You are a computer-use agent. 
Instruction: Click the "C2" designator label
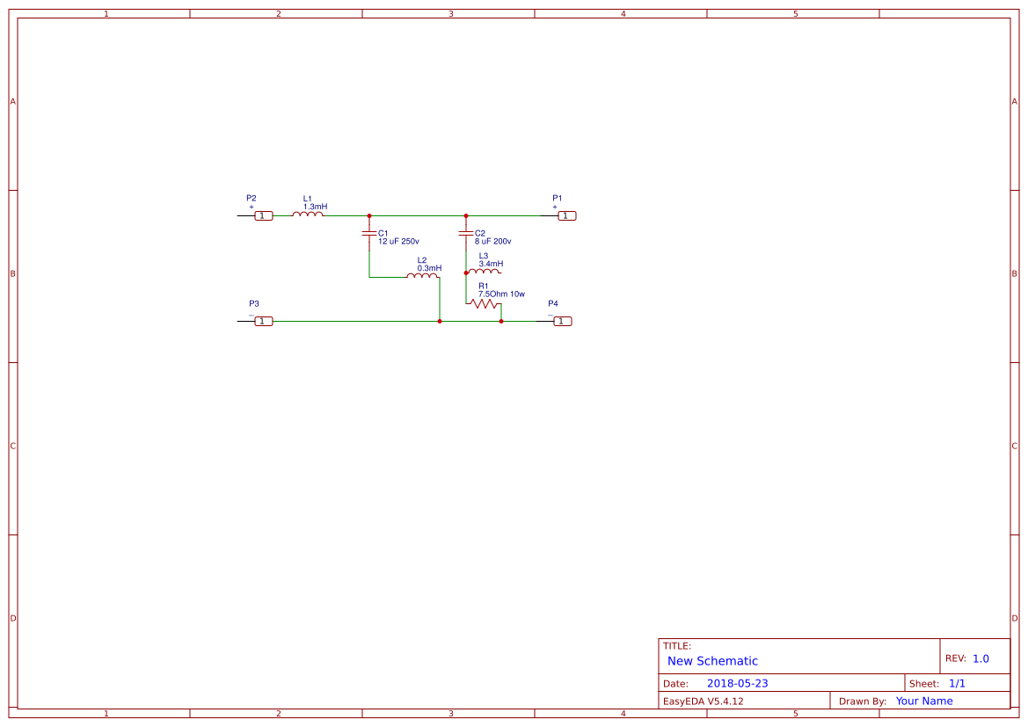(x=480, y=233)
